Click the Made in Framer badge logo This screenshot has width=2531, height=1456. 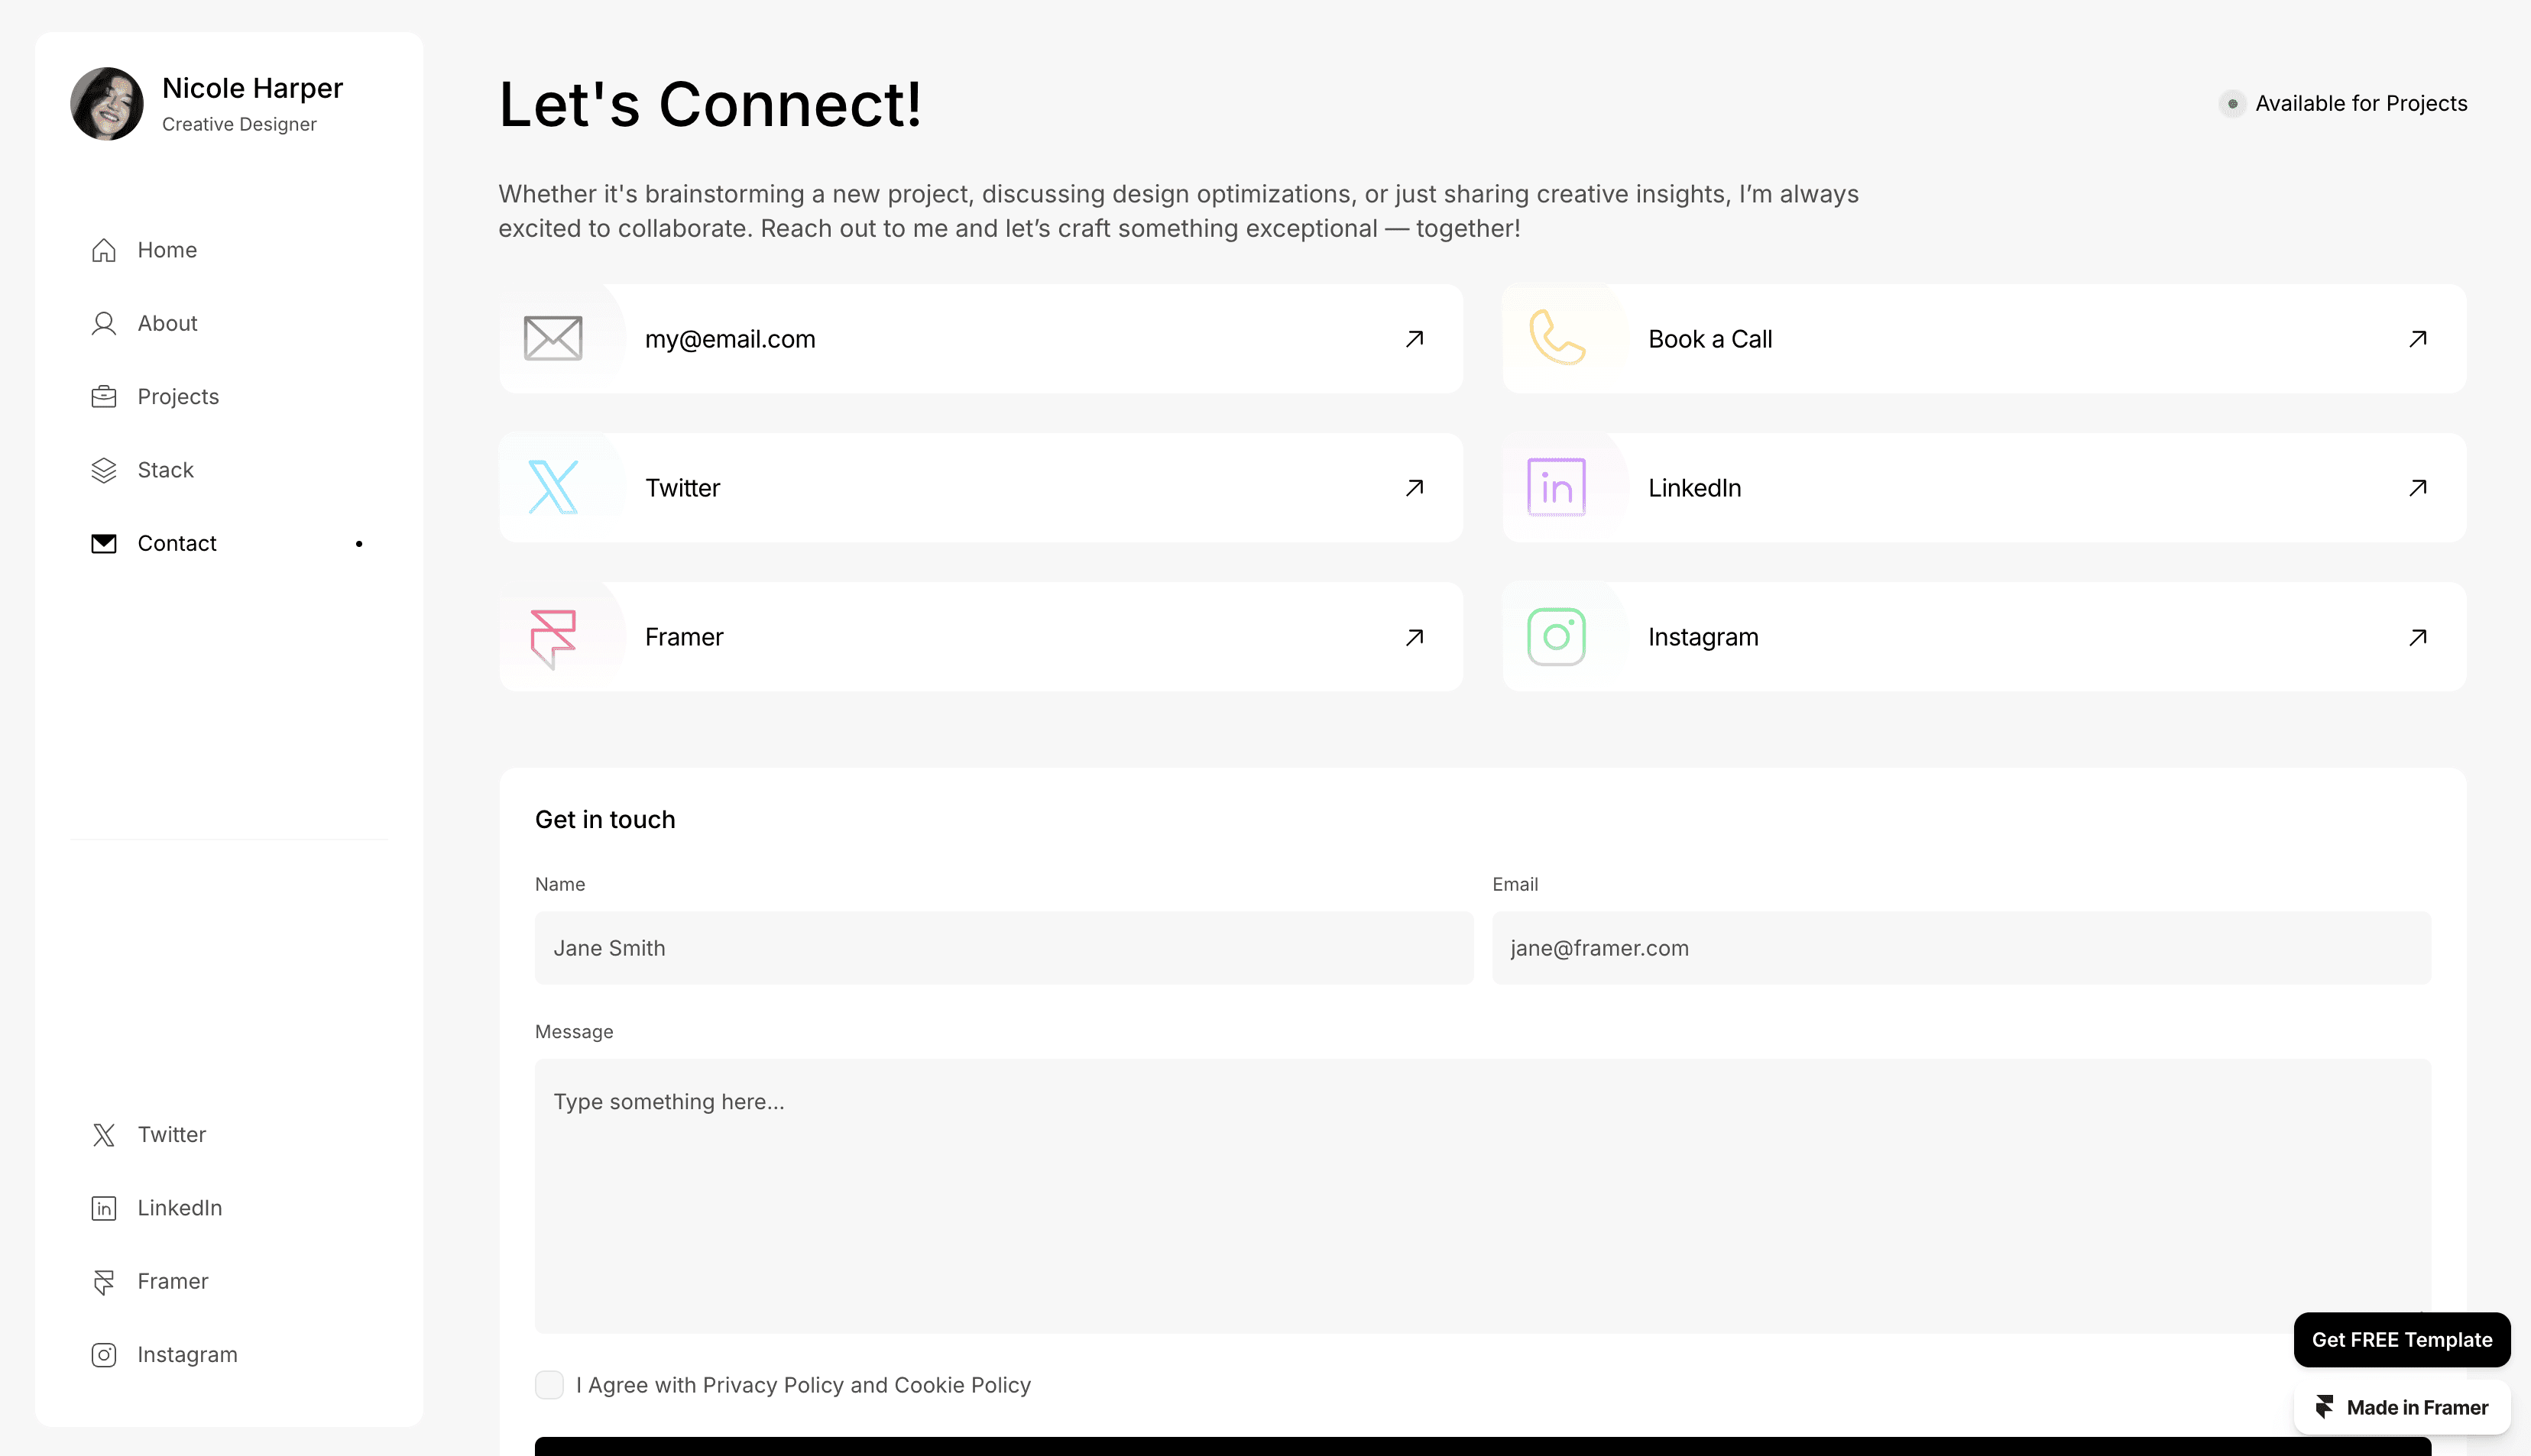[x=2325, y=1407]
